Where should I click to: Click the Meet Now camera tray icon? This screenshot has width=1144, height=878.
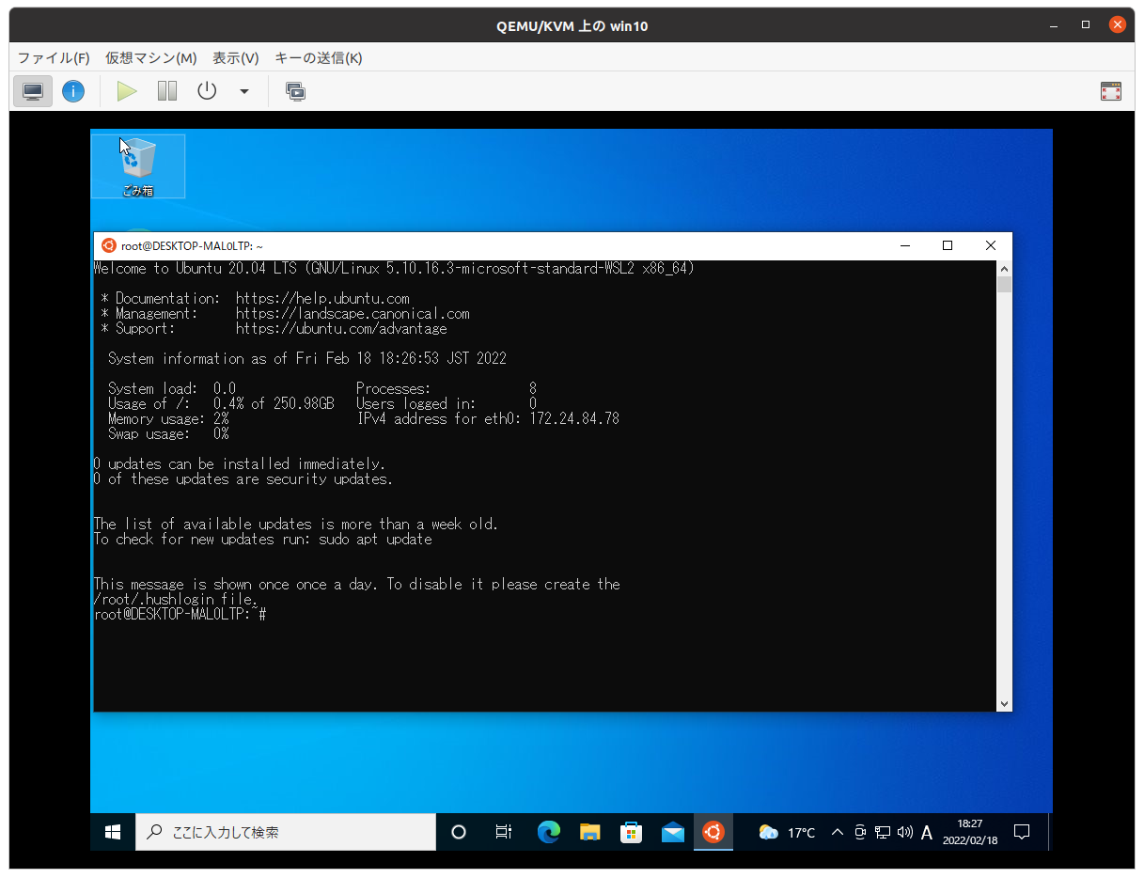pos(860,832)
